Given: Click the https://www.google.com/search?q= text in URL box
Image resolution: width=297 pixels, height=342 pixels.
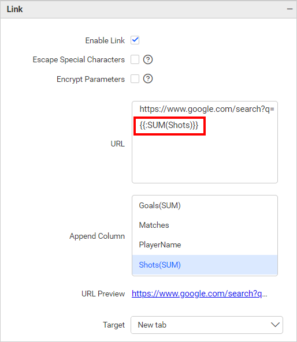Looking at the screenshot, I should (x=207, y=109).
